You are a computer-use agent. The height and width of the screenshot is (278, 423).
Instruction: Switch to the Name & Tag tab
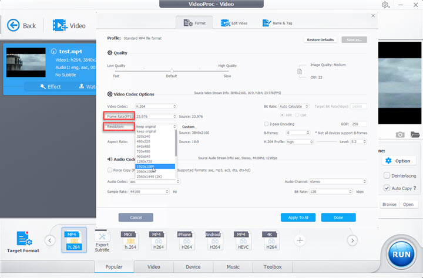coord(277,23)
